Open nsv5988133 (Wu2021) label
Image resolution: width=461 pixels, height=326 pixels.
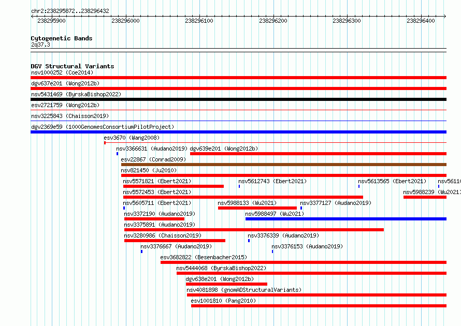point(247,203)
